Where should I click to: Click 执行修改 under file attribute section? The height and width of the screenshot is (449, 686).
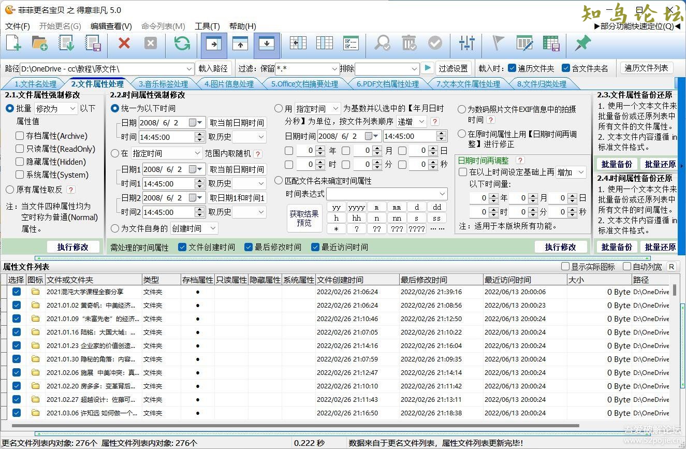coord(73,247)
